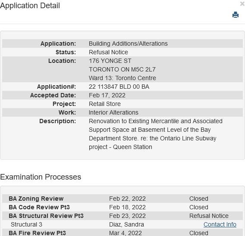Open Contact Info link for Sandra Diaz

coord(220,224)
